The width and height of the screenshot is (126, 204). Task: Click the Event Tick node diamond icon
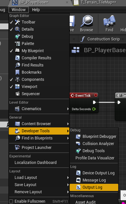click(x=73, y=95)
